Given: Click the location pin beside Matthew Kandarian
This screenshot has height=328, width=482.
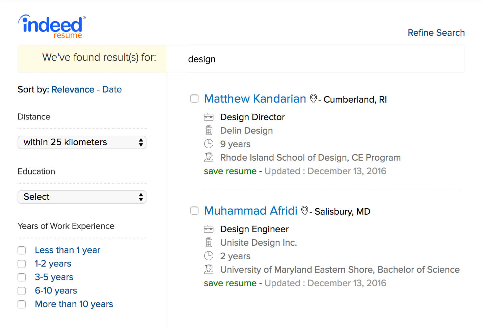Looking at the screenshot, I should click(x=313, y=99).
